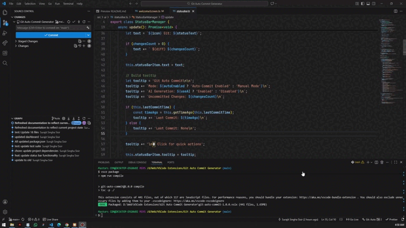Expand the Staged Changes group
The height and width of the screenshot is (228, 406).
click(x=16, y=41)
